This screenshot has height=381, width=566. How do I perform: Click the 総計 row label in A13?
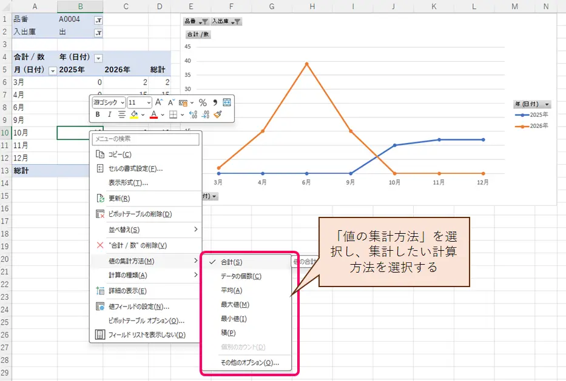[x=35, y=171]
